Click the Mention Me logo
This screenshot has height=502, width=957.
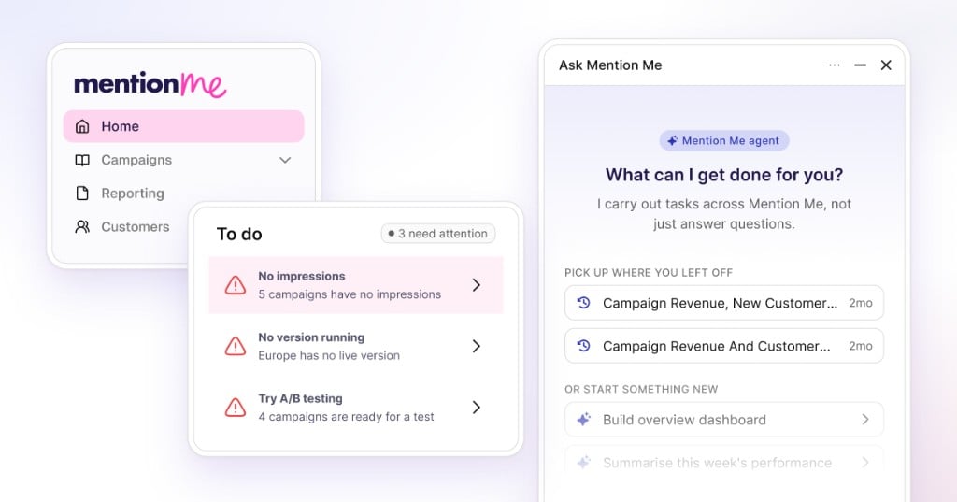(x=150, y=84)
